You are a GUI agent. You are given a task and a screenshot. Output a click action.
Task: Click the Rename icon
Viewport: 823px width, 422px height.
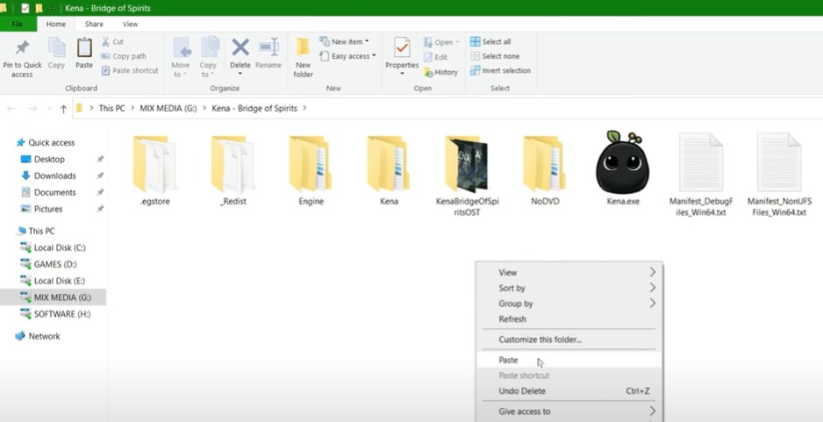(x=268, y=47)
